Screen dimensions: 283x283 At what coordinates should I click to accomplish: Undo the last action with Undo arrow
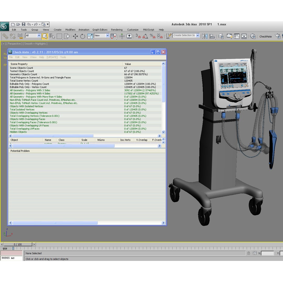tap(29, 24)
